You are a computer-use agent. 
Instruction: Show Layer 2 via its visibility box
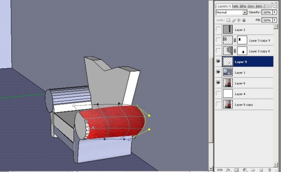[218, 29]
